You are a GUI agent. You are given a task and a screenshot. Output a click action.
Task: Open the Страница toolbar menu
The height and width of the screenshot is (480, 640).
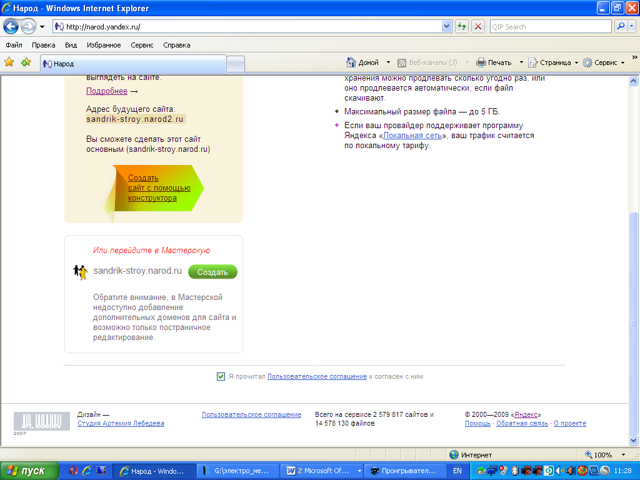click(554, 62)
